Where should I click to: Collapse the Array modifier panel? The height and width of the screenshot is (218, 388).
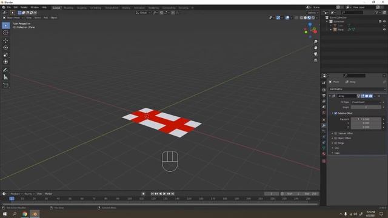point(330,96)
